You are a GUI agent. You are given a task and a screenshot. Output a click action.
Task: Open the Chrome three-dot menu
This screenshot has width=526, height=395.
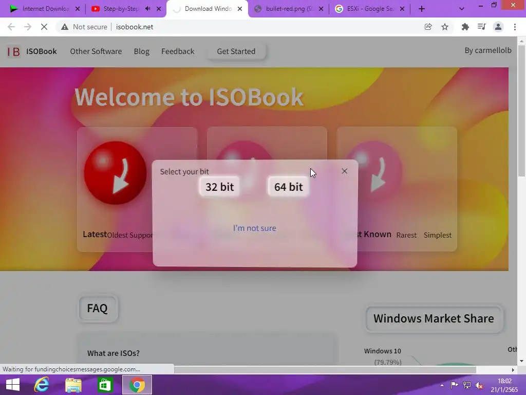click(x=515, y=27)
